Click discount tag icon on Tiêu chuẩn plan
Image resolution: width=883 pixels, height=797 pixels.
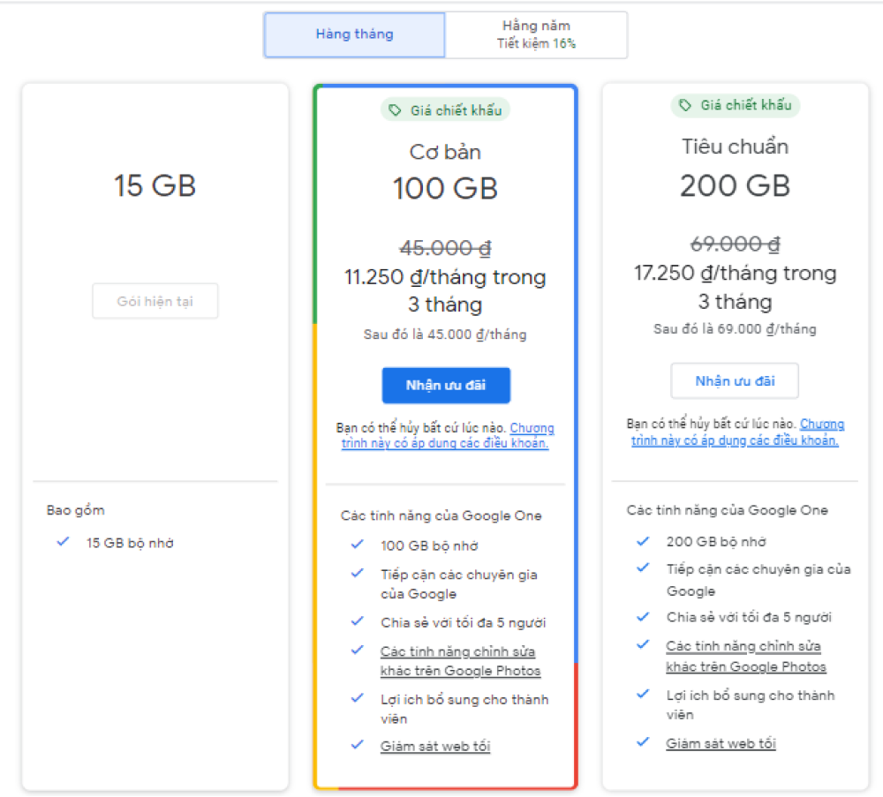(684, 106)
